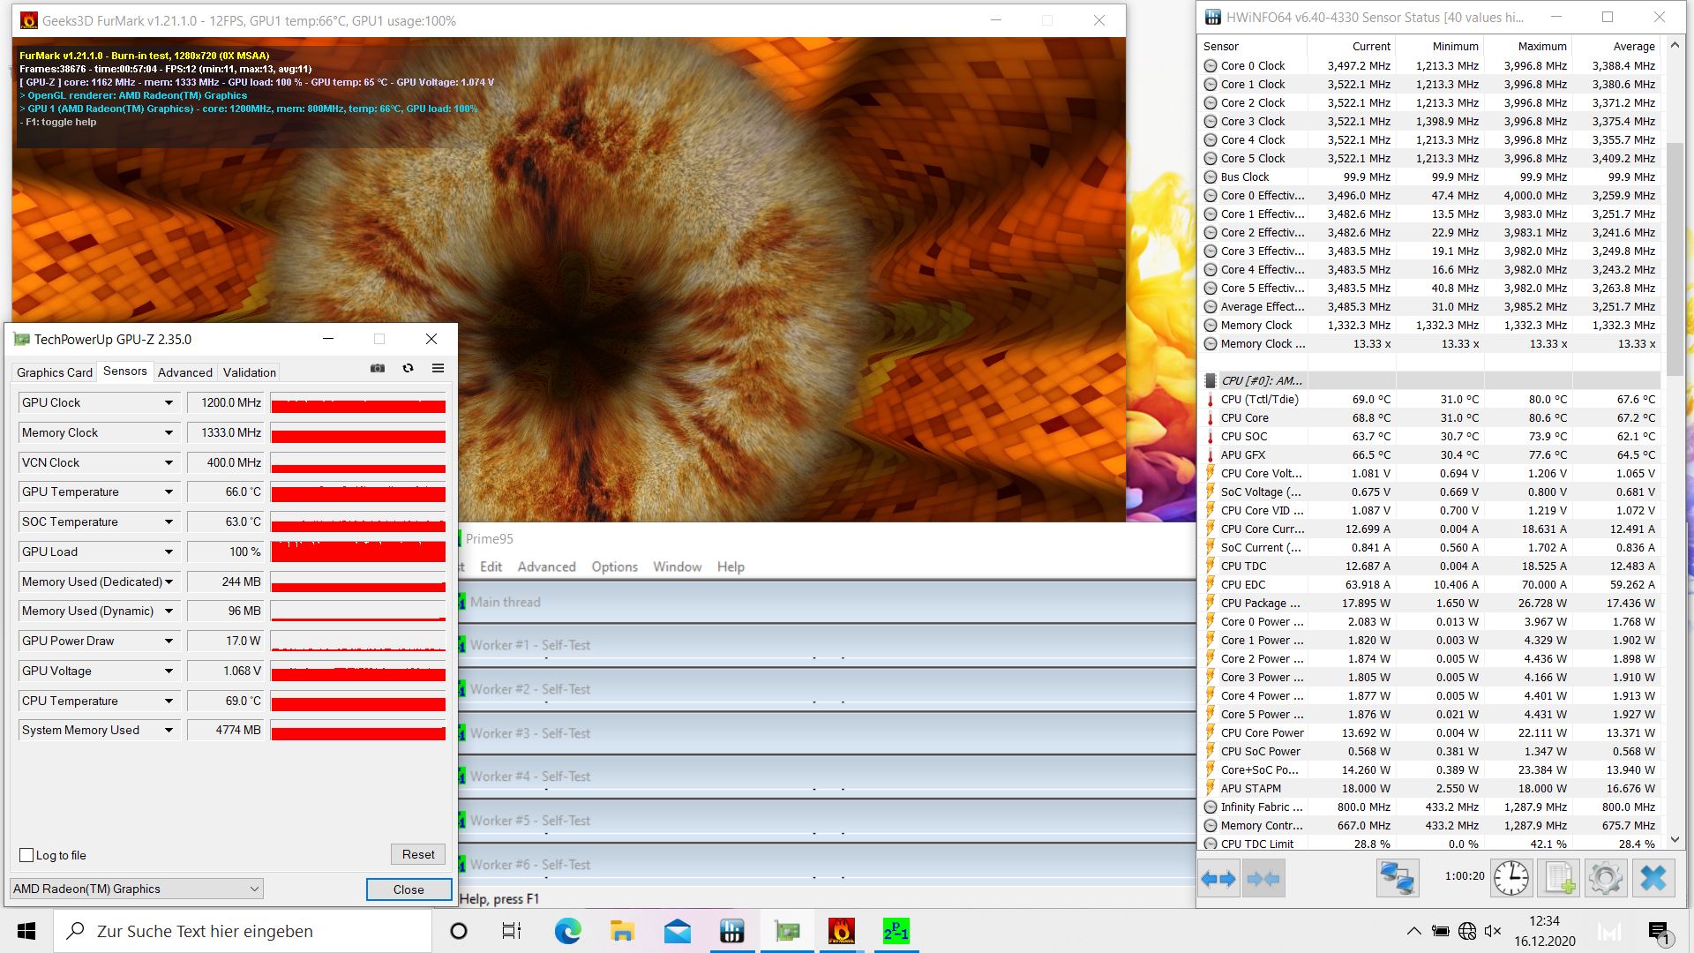Expand the System Memory Used dropdown
This screenshot has height=953, width=1694.
tap(169, 731)
